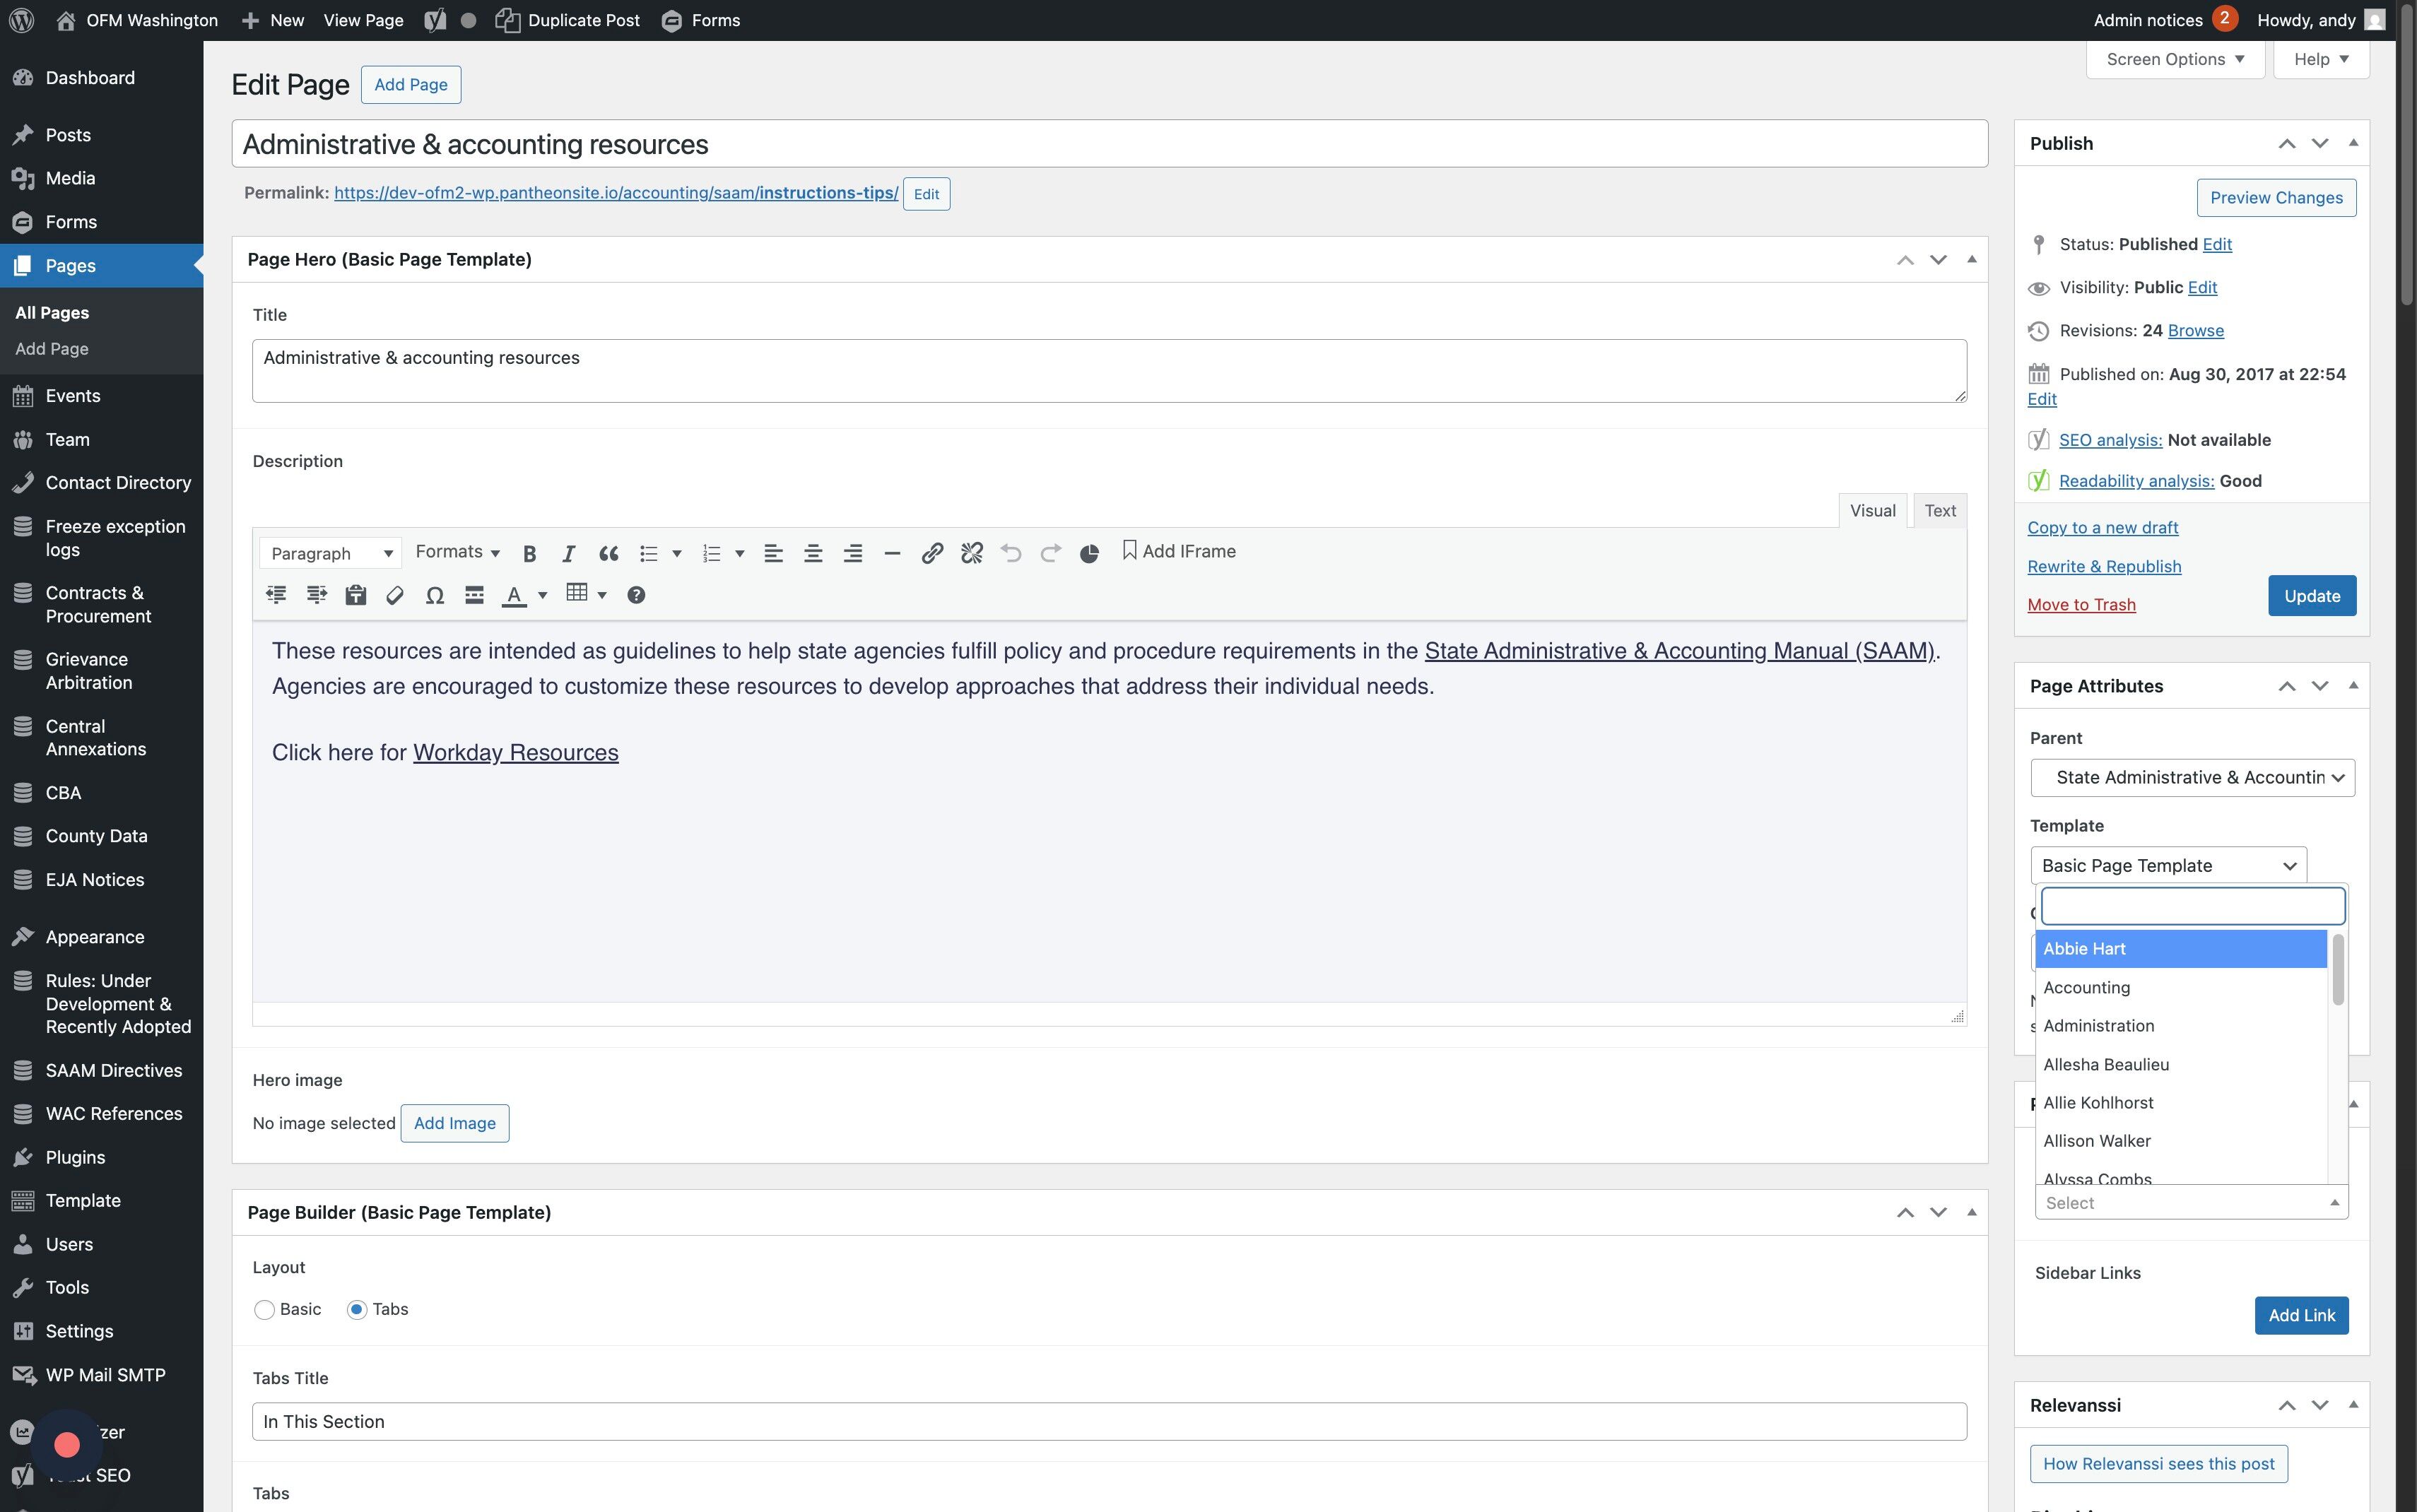Open special character Omega picker
Viewport: 2417px width, 1512px height.
434,596
